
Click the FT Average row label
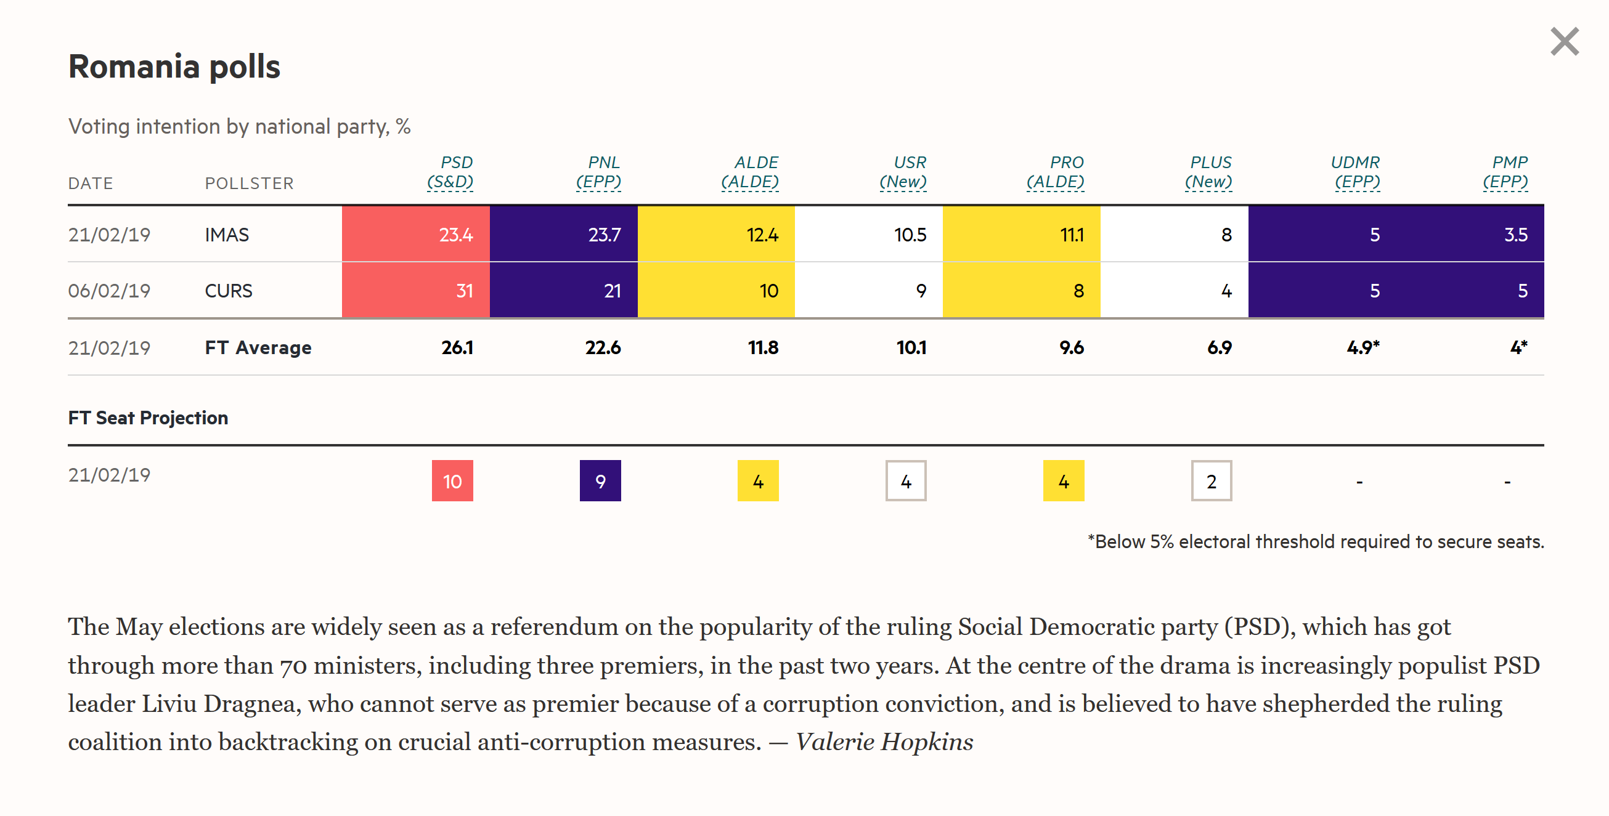pos(258,348)
